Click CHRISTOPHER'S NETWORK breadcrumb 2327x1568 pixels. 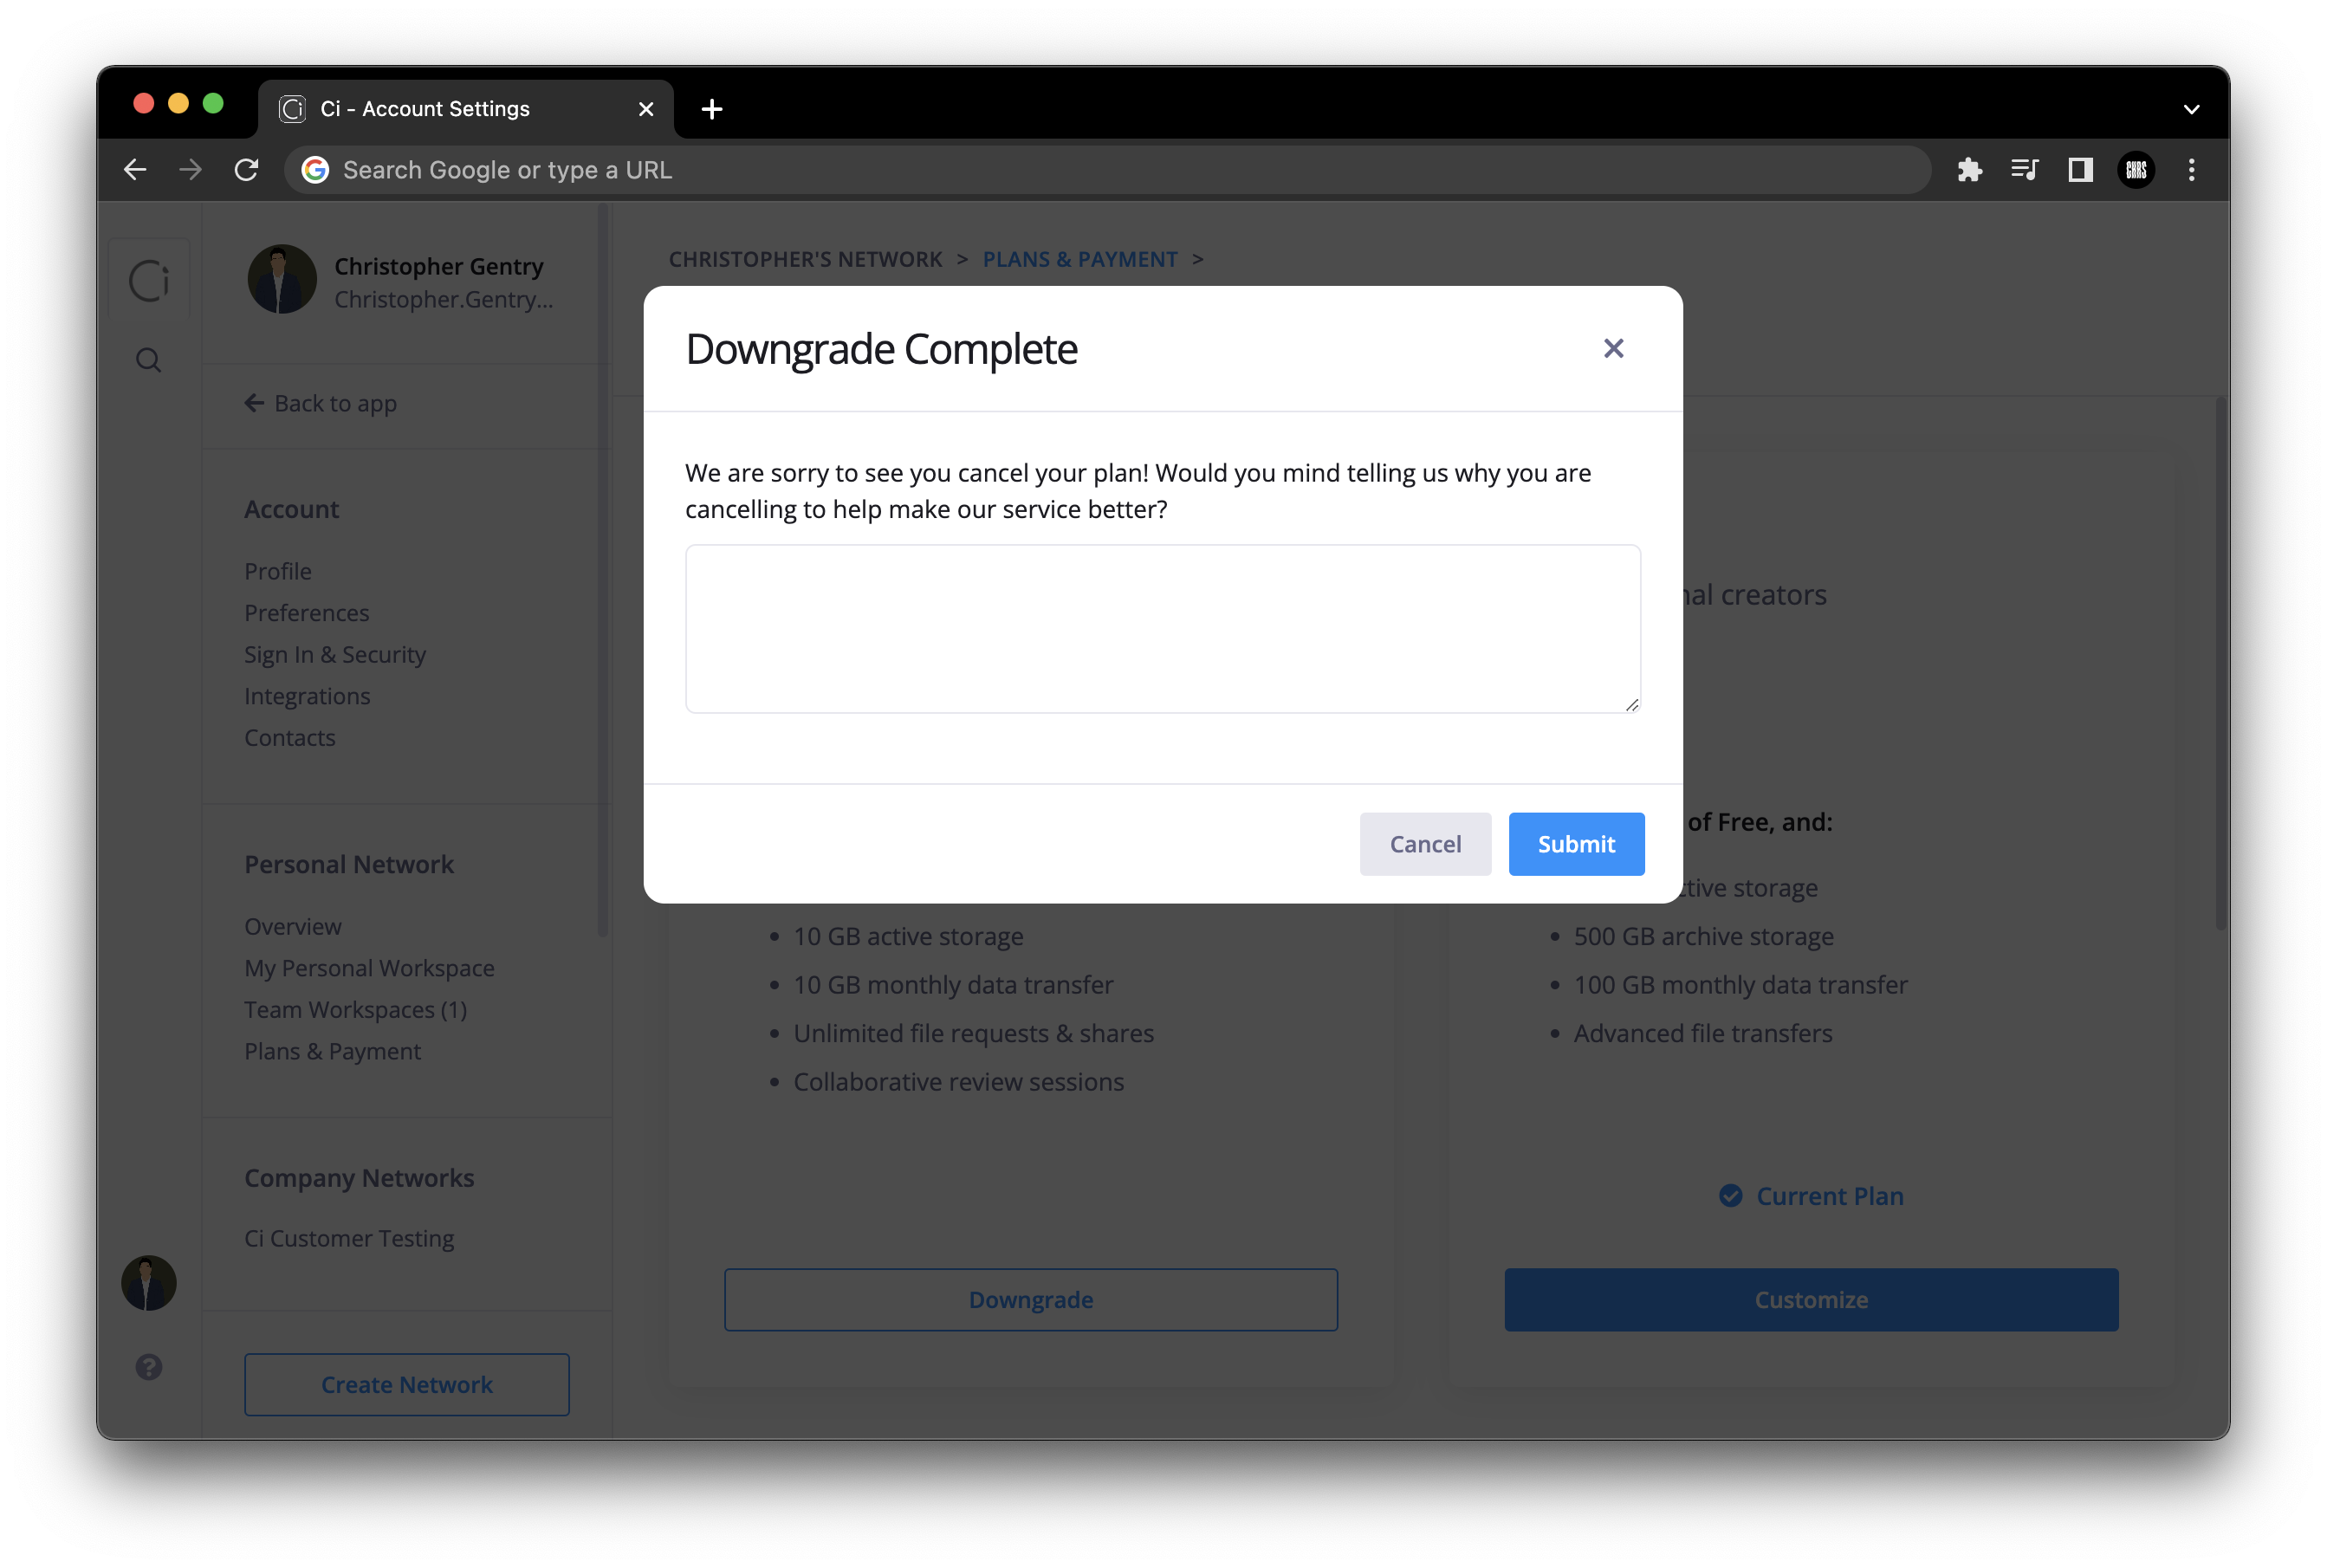click(x=805, y=259)
